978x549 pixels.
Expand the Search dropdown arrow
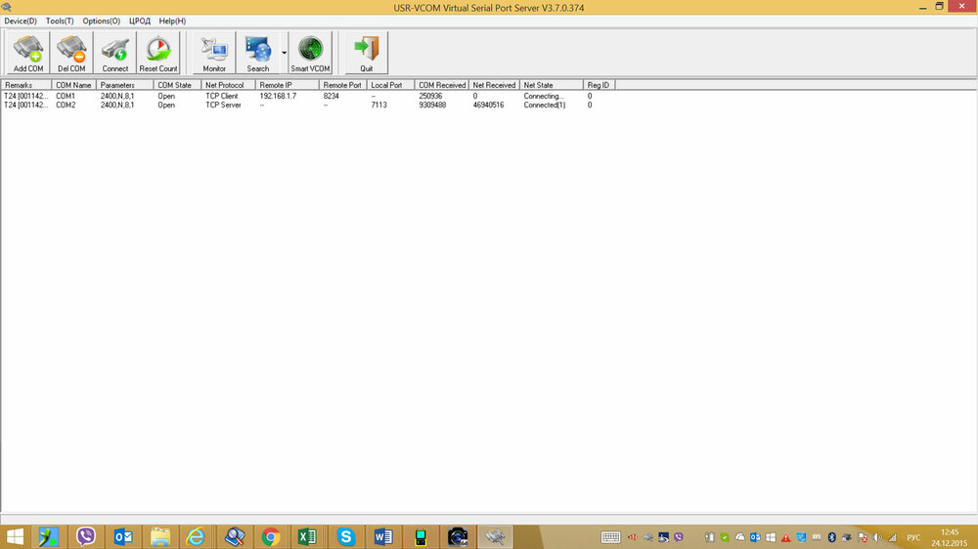coord(284,53)
